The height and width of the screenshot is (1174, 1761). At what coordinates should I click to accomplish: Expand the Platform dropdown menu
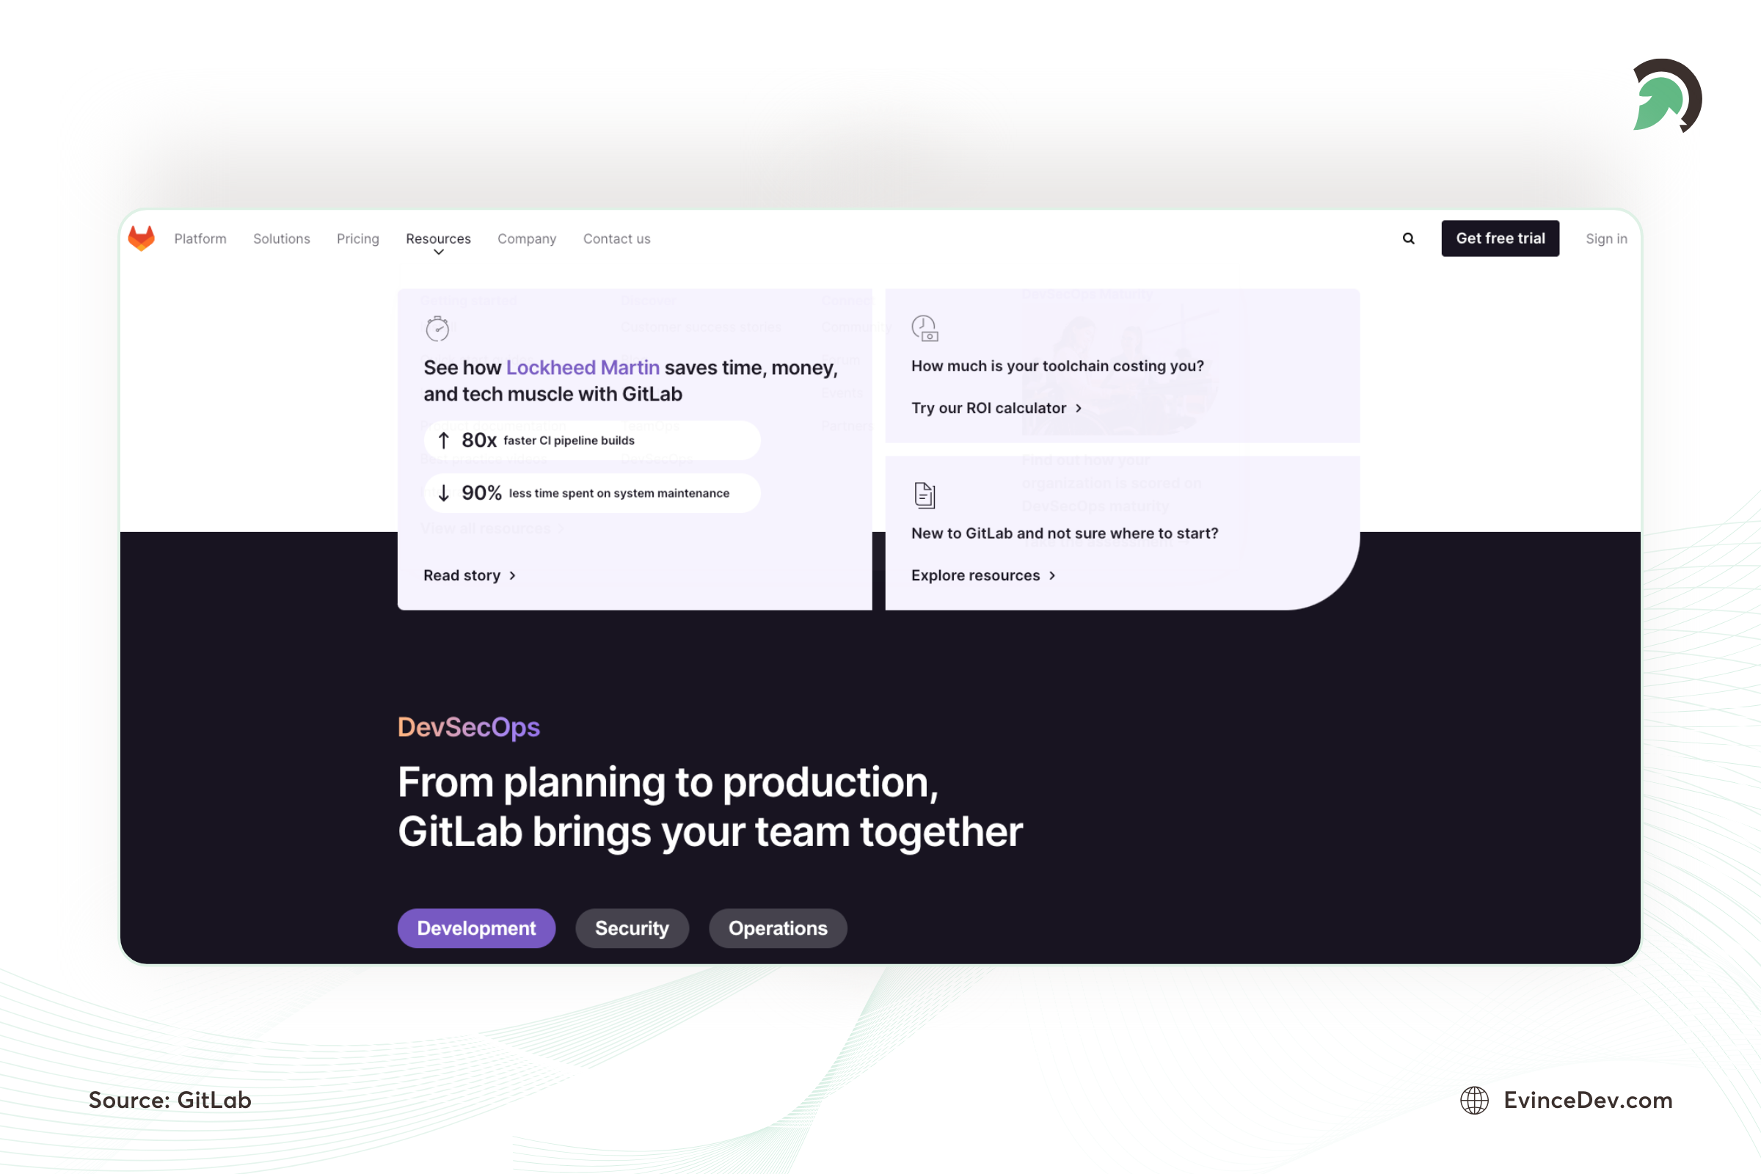[200, 238]
